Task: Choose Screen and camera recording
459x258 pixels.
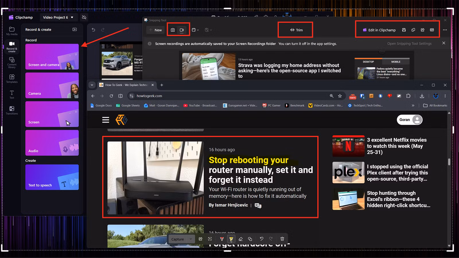Action: click(52, 56)
